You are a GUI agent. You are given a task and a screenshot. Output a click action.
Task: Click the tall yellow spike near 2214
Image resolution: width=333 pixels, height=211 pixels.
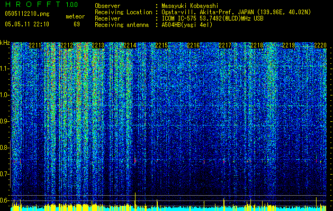(136, 202)
